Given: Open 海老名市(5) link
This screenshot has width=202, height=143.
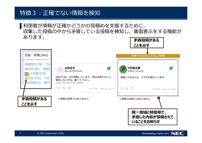Looking at the screenshot, I should (x=33, y=78).
